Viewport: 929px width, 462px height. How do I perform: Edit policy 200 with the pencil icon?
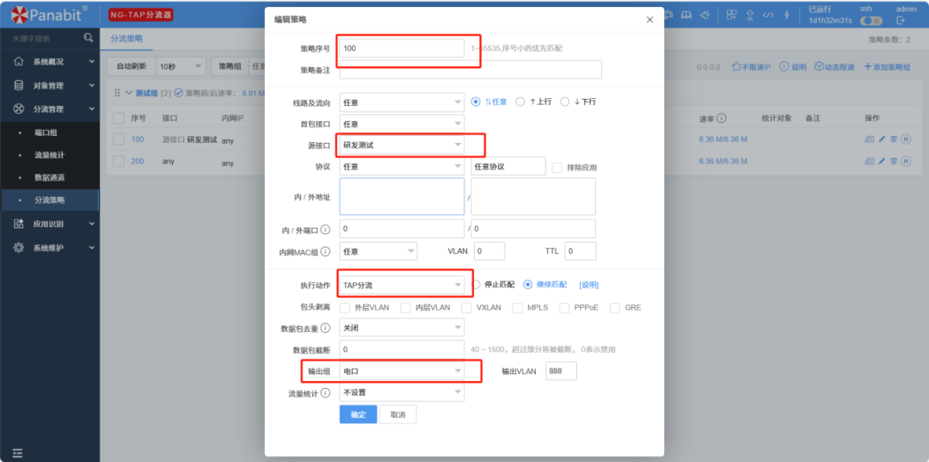click(882, 161)
